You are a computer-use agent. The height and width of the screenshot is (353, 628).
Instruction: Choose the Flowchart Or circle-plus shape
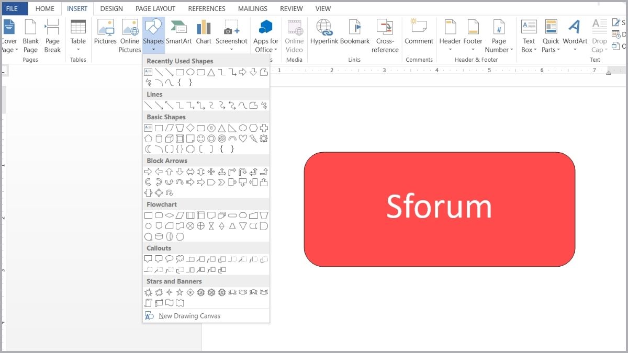point(201,226)
